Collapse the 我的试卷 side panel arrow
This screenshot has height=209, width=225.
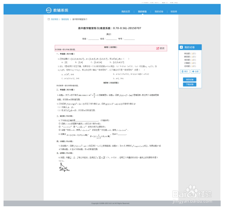pyautogui.click(x=181, y=47)
